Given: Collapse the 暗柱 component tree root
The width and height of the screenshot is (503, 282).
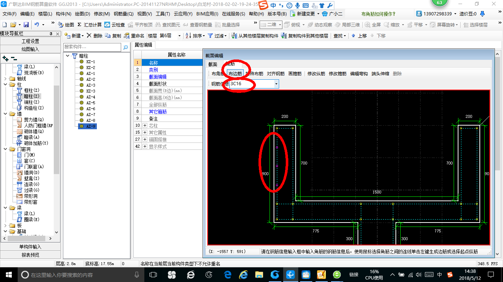Looking at the screenshot, I should (x=68, y=56).
